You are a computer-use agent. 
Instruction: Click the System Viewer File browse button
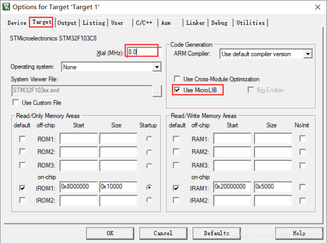pos(157,91)
